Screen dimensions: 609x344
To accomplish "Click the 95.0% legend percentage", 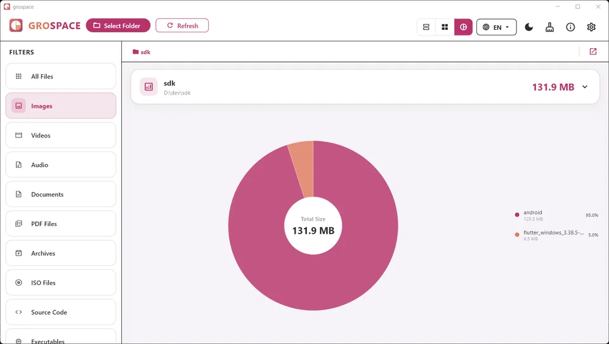I will [x=592, y=215].
